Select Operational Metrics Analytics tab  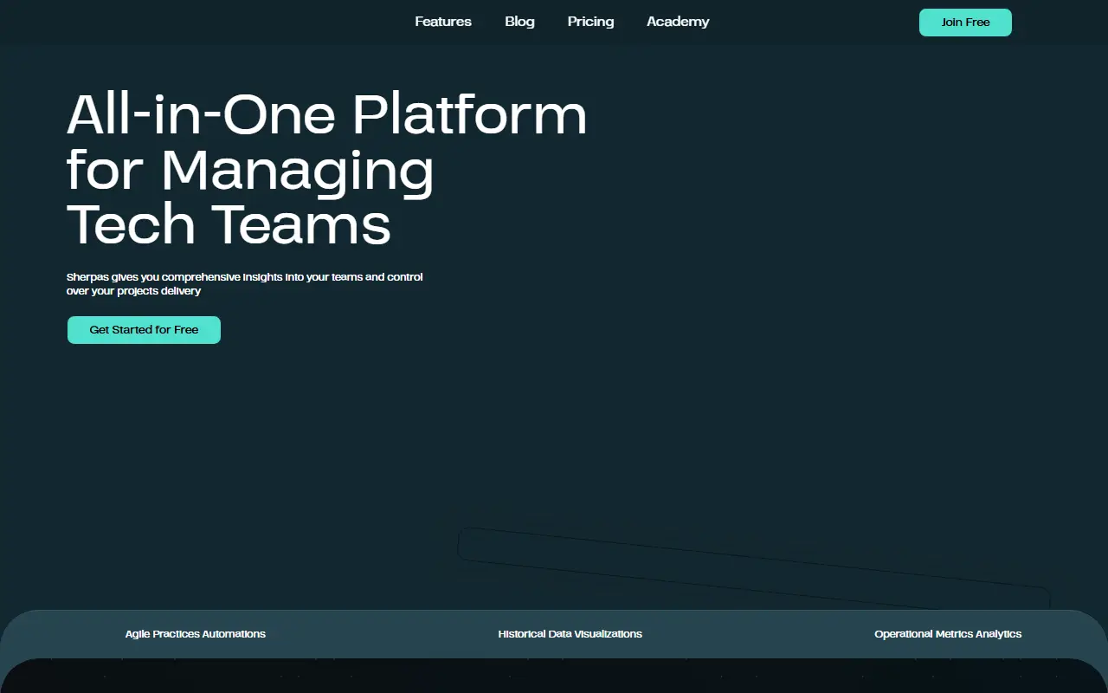pos(948,634)
